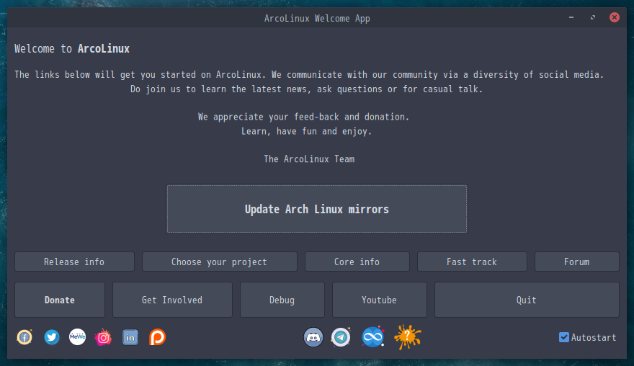The image size is (634, 366).
Task: Click 'The ArcoLinux Team' signature text
Action: click(x=309, y=159)
